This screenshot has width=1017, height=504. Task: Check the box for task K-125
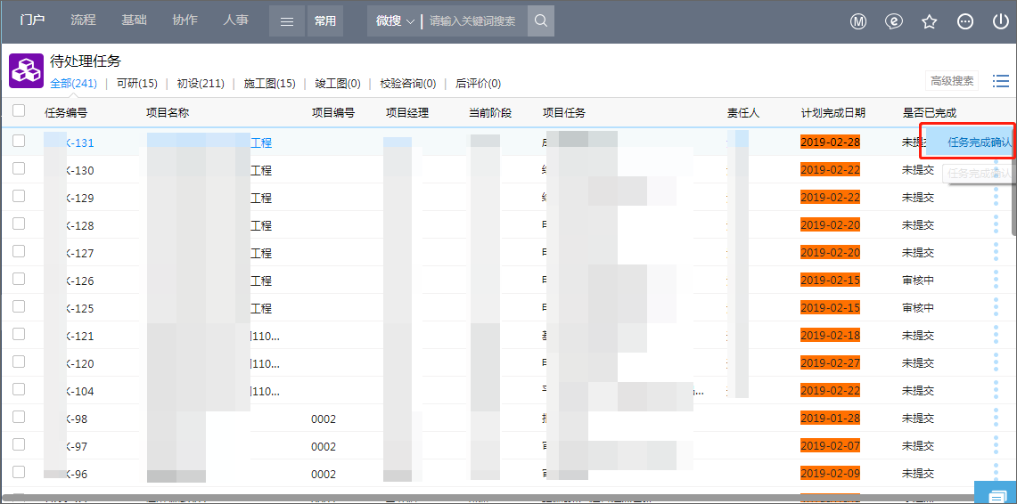[x=19, y=305]
